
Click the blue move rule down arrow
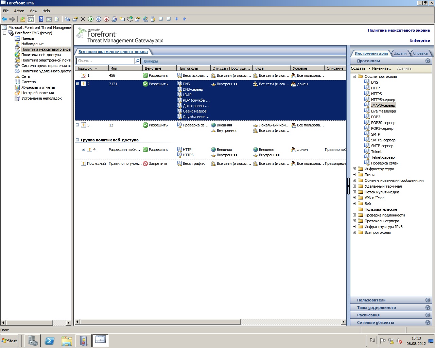(x=177, y=19)
